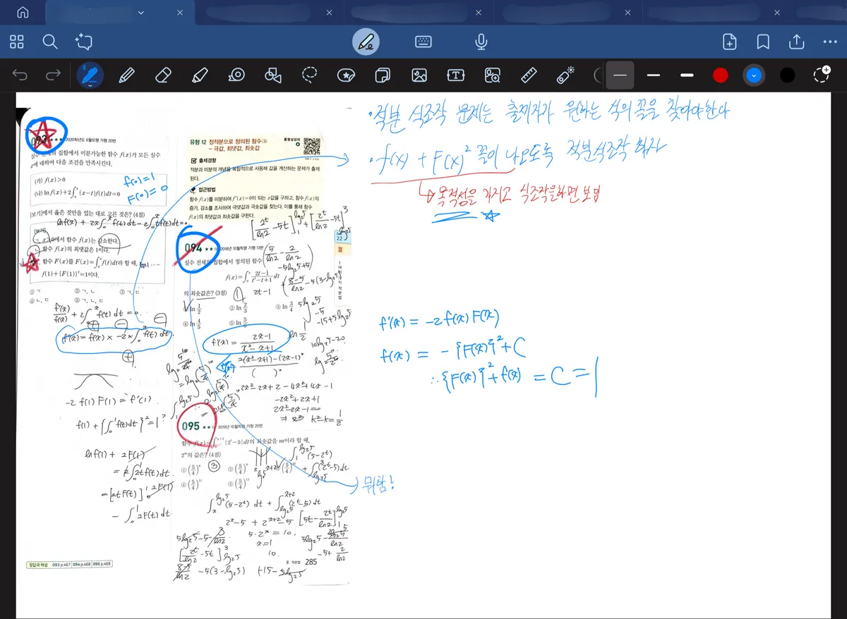Start audio recording with the microphone

(481, 42)
